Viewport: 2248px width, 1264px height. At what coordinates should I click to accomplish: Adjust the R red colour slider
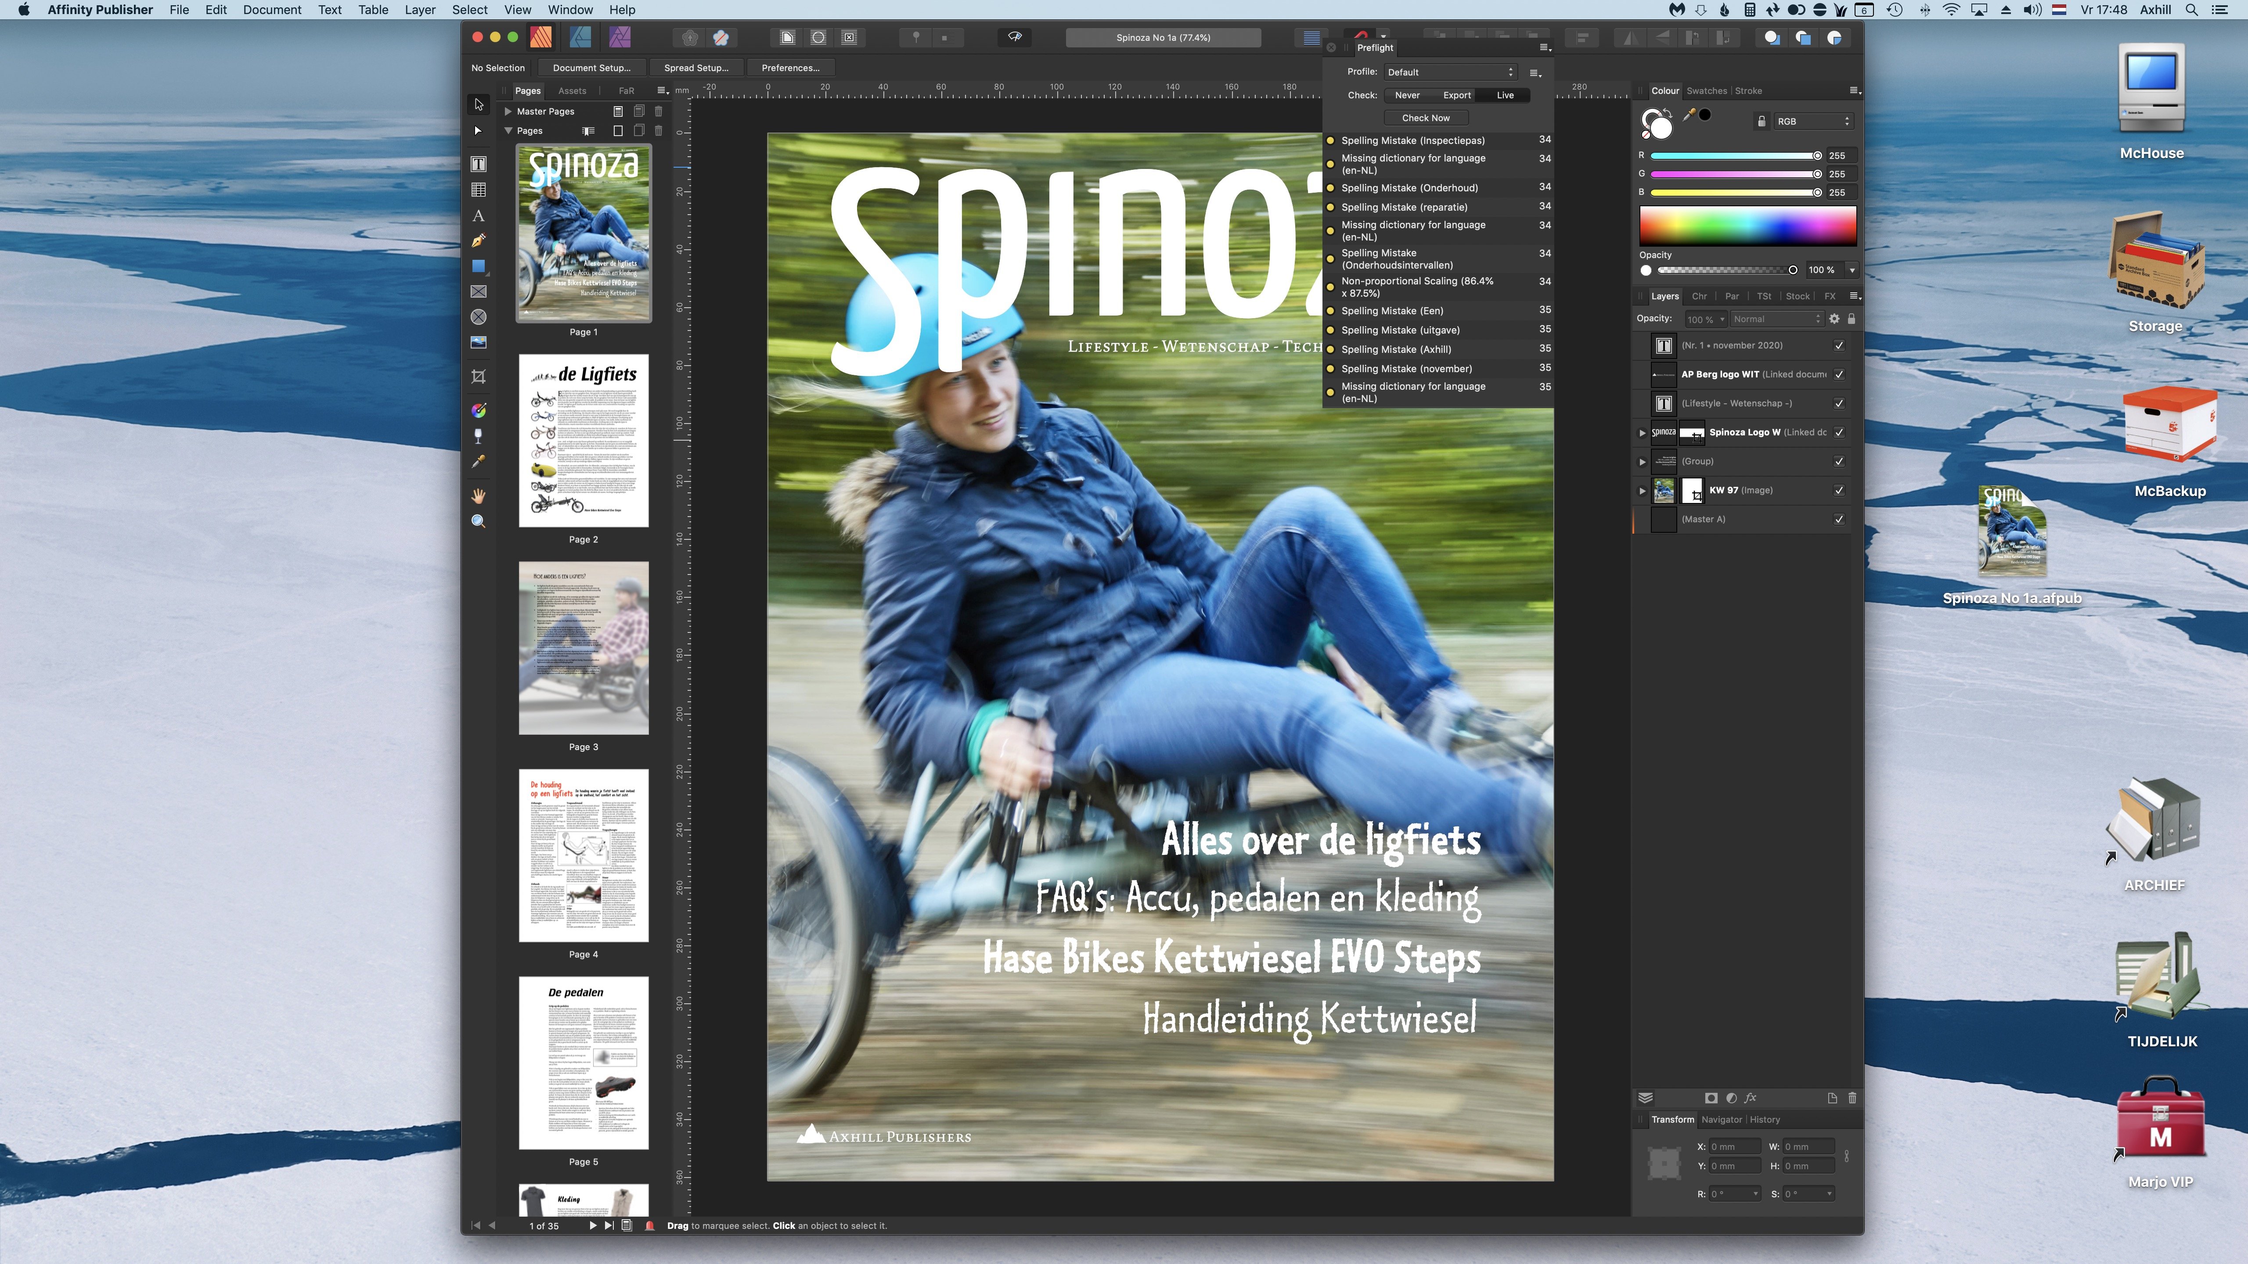click(x=1735, y=155)
